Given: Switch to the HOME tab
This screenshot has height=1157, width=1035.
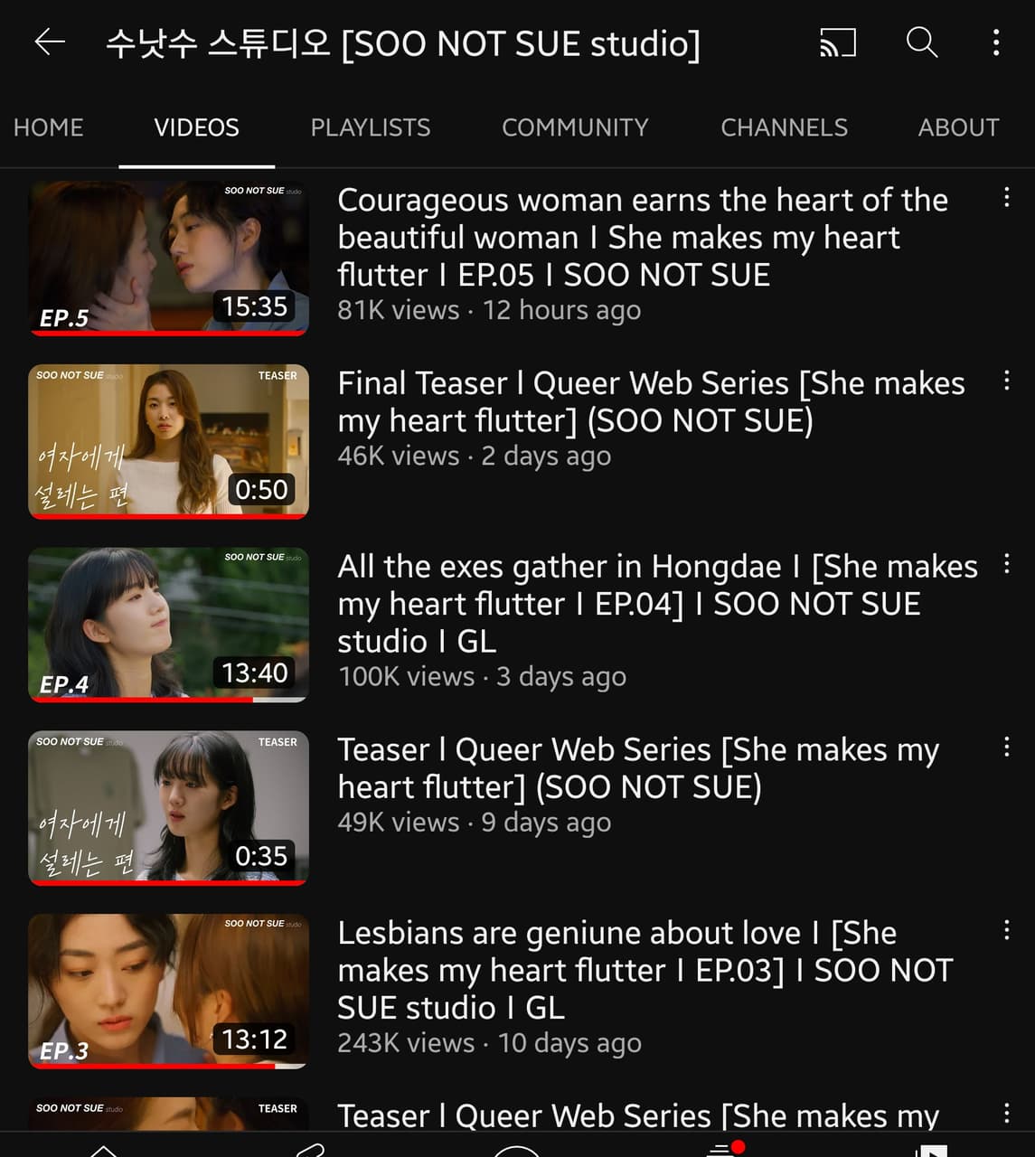Looking at the screenshot, I should 49,127.
